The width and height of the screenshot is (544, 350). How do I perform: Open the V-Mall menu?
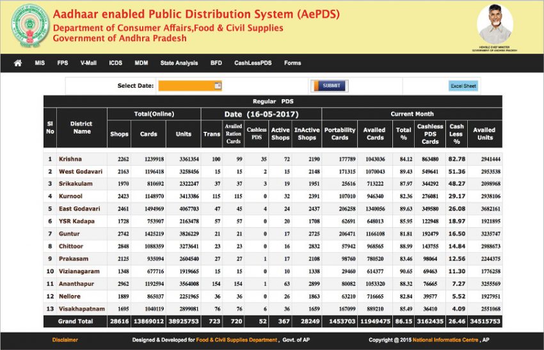coord(88,63)
